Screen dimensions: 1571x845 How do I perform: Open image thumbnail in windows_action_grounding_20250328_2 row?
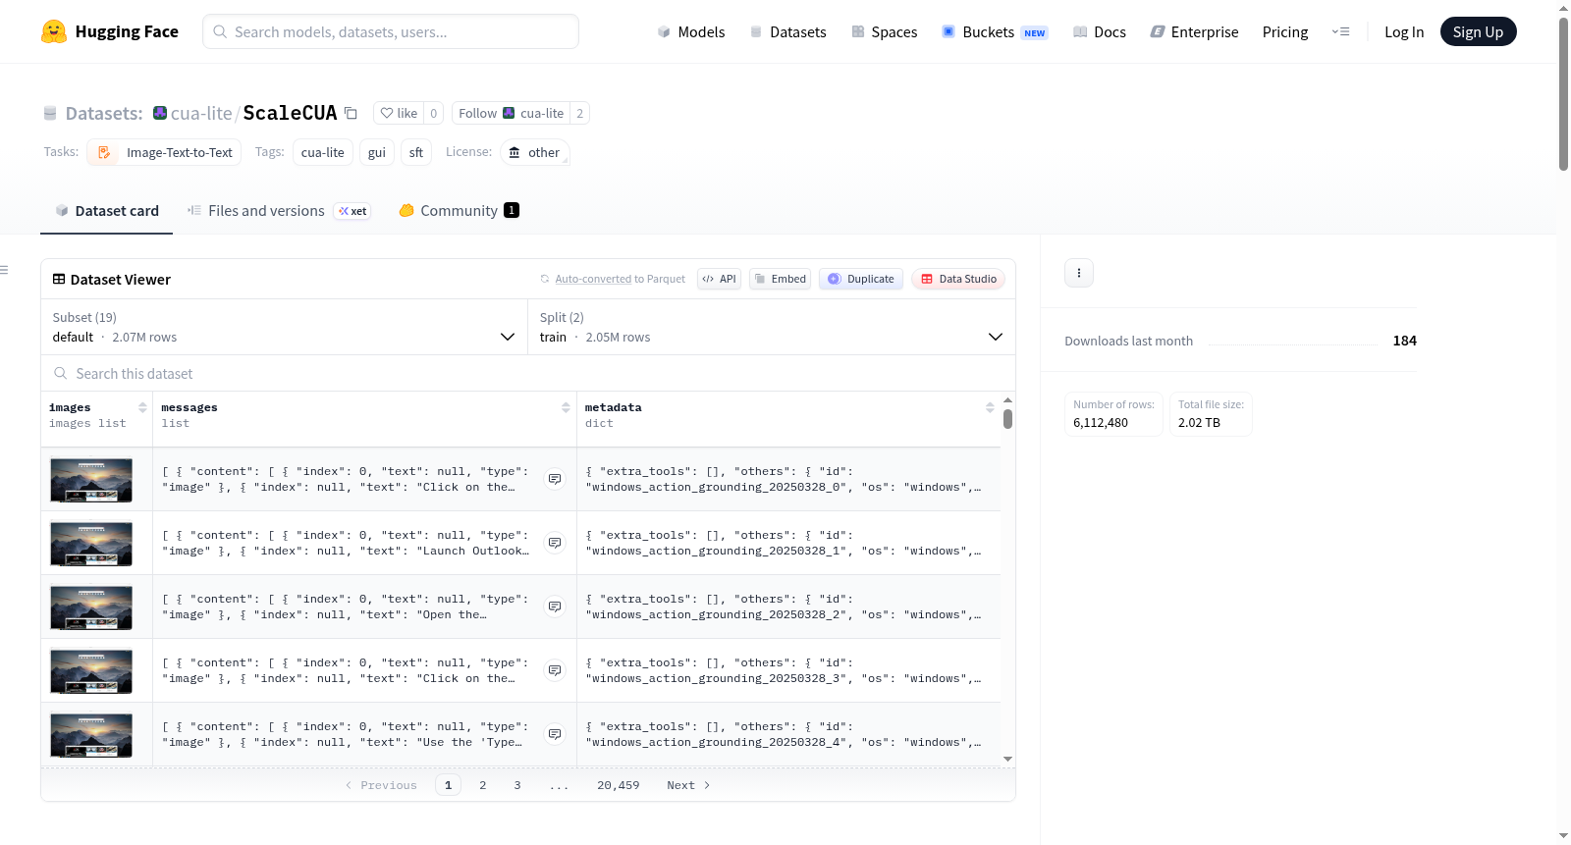click(x=91, y=607)
